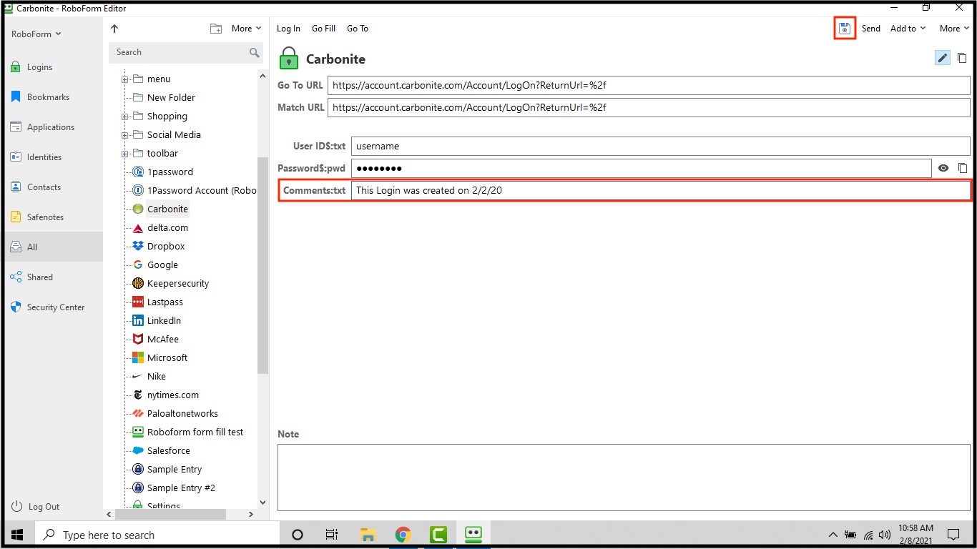Expand the toolbar folder
Image resolution: width=977 pixels, height=549 pixels.
pyautogui.click(x=124, y=154)
